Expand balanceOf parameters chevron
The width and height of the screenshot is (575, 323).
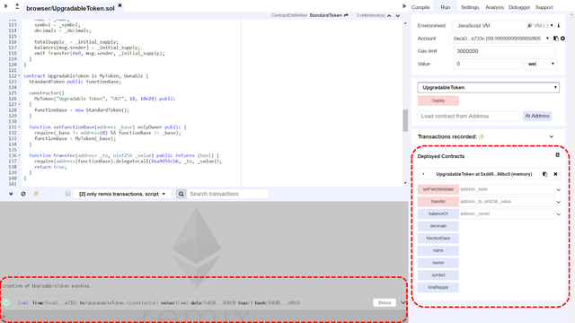(x=559, y=214)
